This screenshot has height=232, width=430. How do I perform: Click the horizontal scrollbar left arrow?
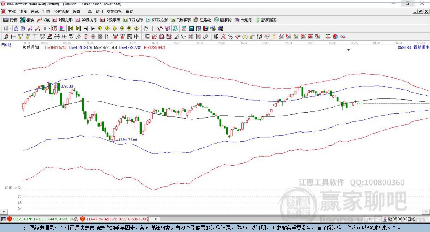tap(156, 219)
